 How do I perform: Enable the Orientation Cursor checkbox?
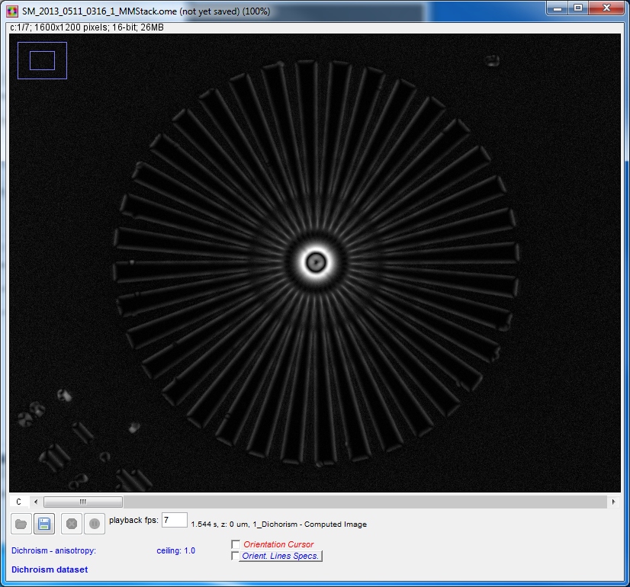point(236,544)
